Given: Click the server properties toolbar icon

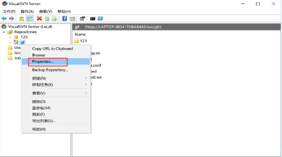Looking at the screenshot, I should tap(82, 18).
